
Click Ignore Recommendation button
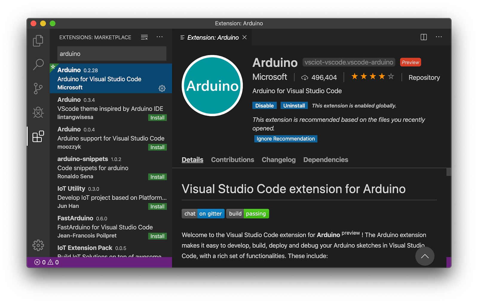pyautogui.click(x=286, y=139)
